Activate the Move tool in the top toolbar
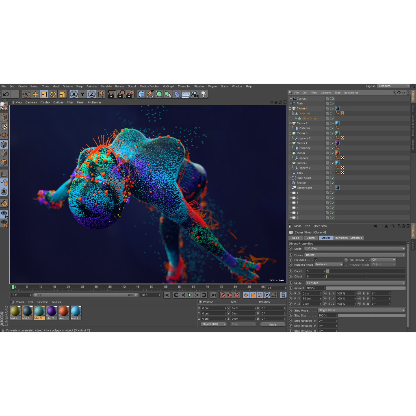Viewport: 416px width, 416px height. tap(35, 94)
